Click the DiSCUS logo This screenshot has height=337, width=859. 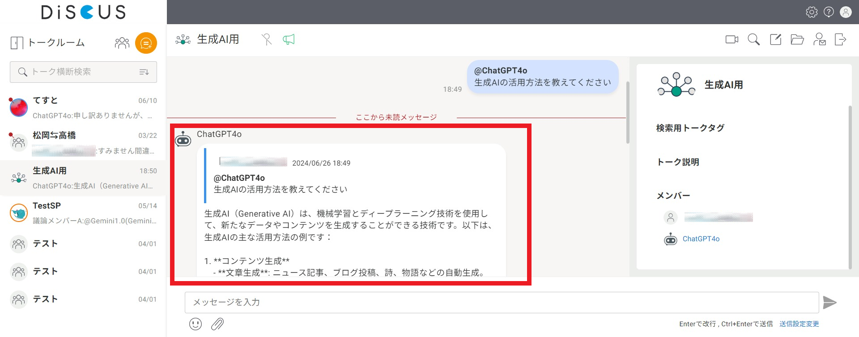83,12
